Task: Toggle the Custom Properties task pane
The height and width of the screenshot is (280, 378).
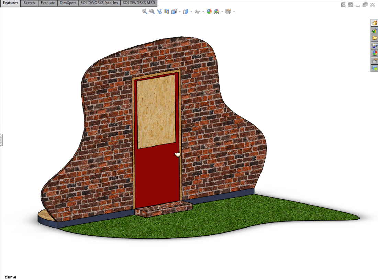Action: (375, 61)
